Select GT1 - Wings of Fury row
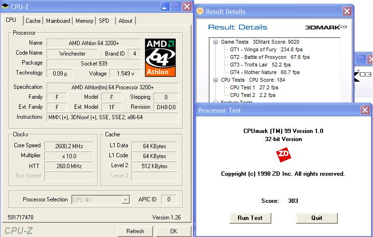Image resolution: width=373 pixels, height=237 pixels. [266, 49]
